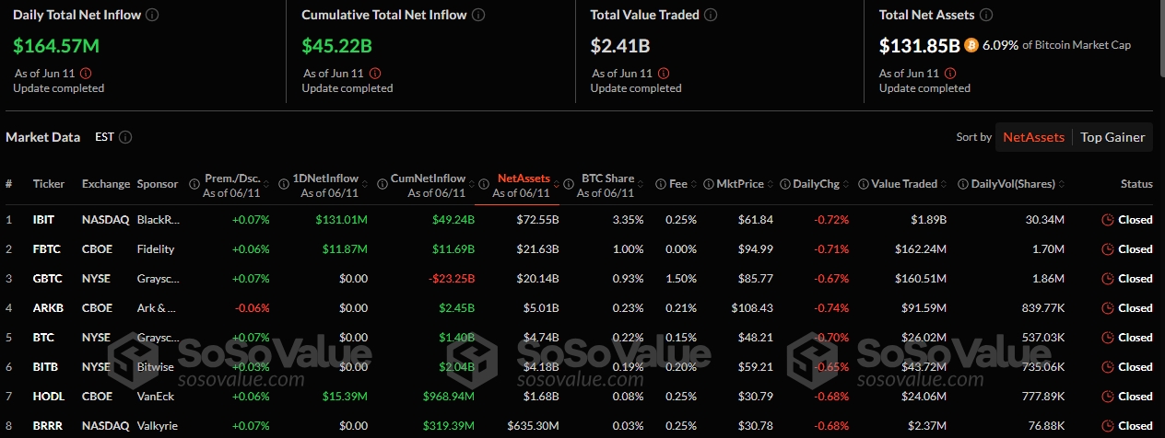Click the Sponsor column header
The image size is (1165, 438).
point(158,184)
